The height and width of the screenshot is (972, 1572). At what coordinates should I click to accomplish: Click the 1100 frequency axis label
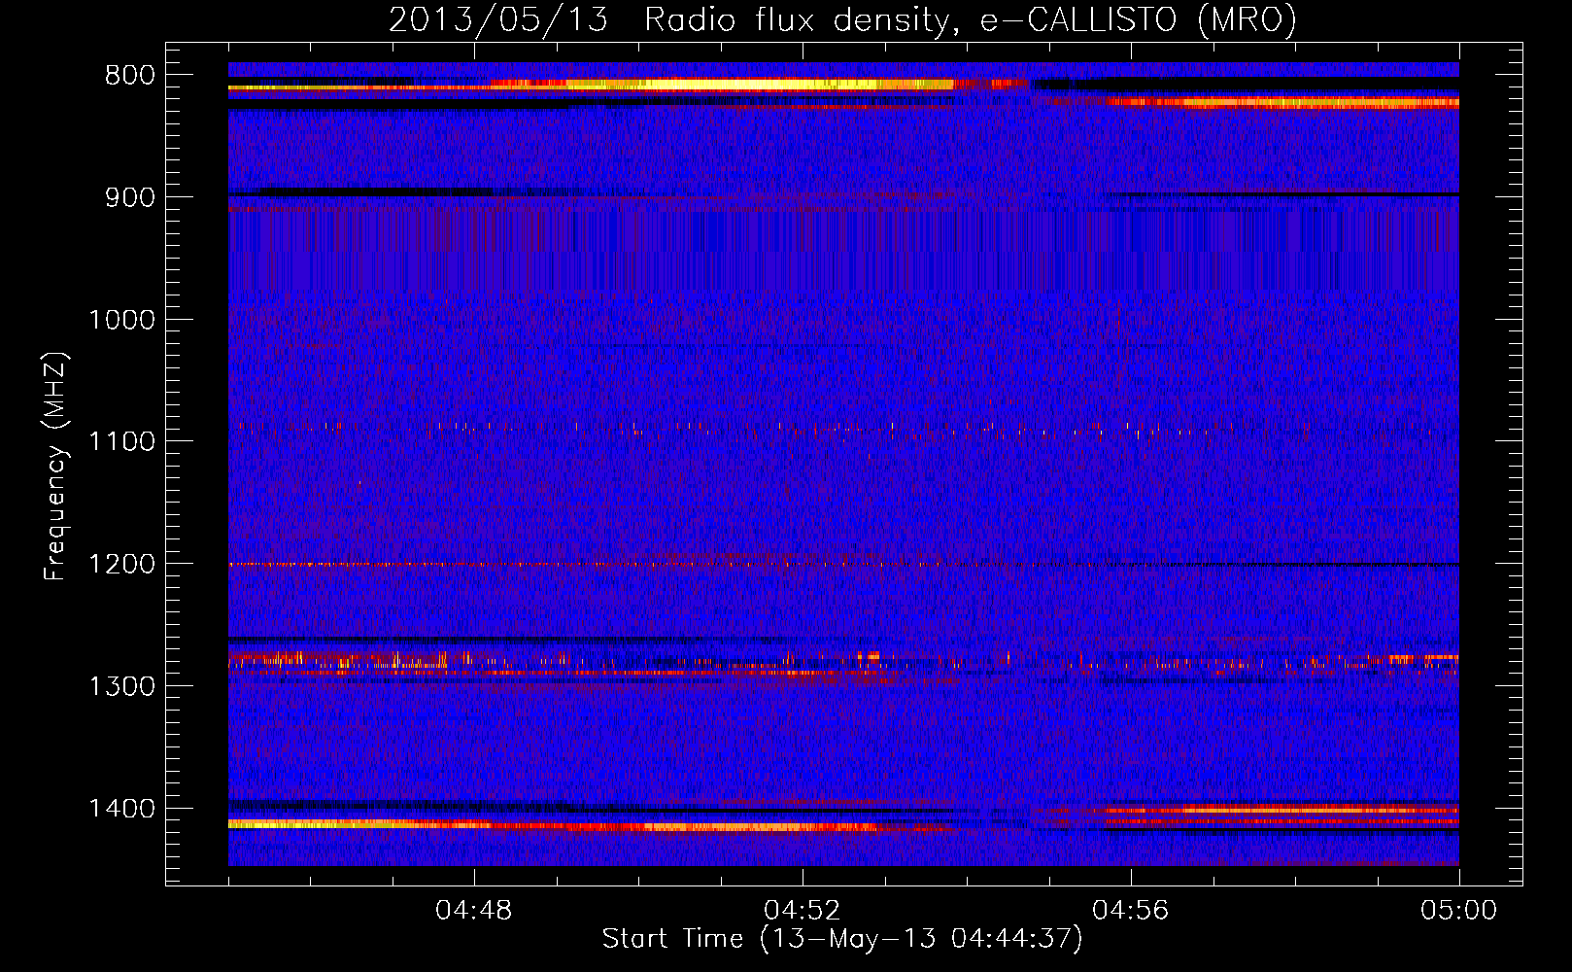(122, 442)
